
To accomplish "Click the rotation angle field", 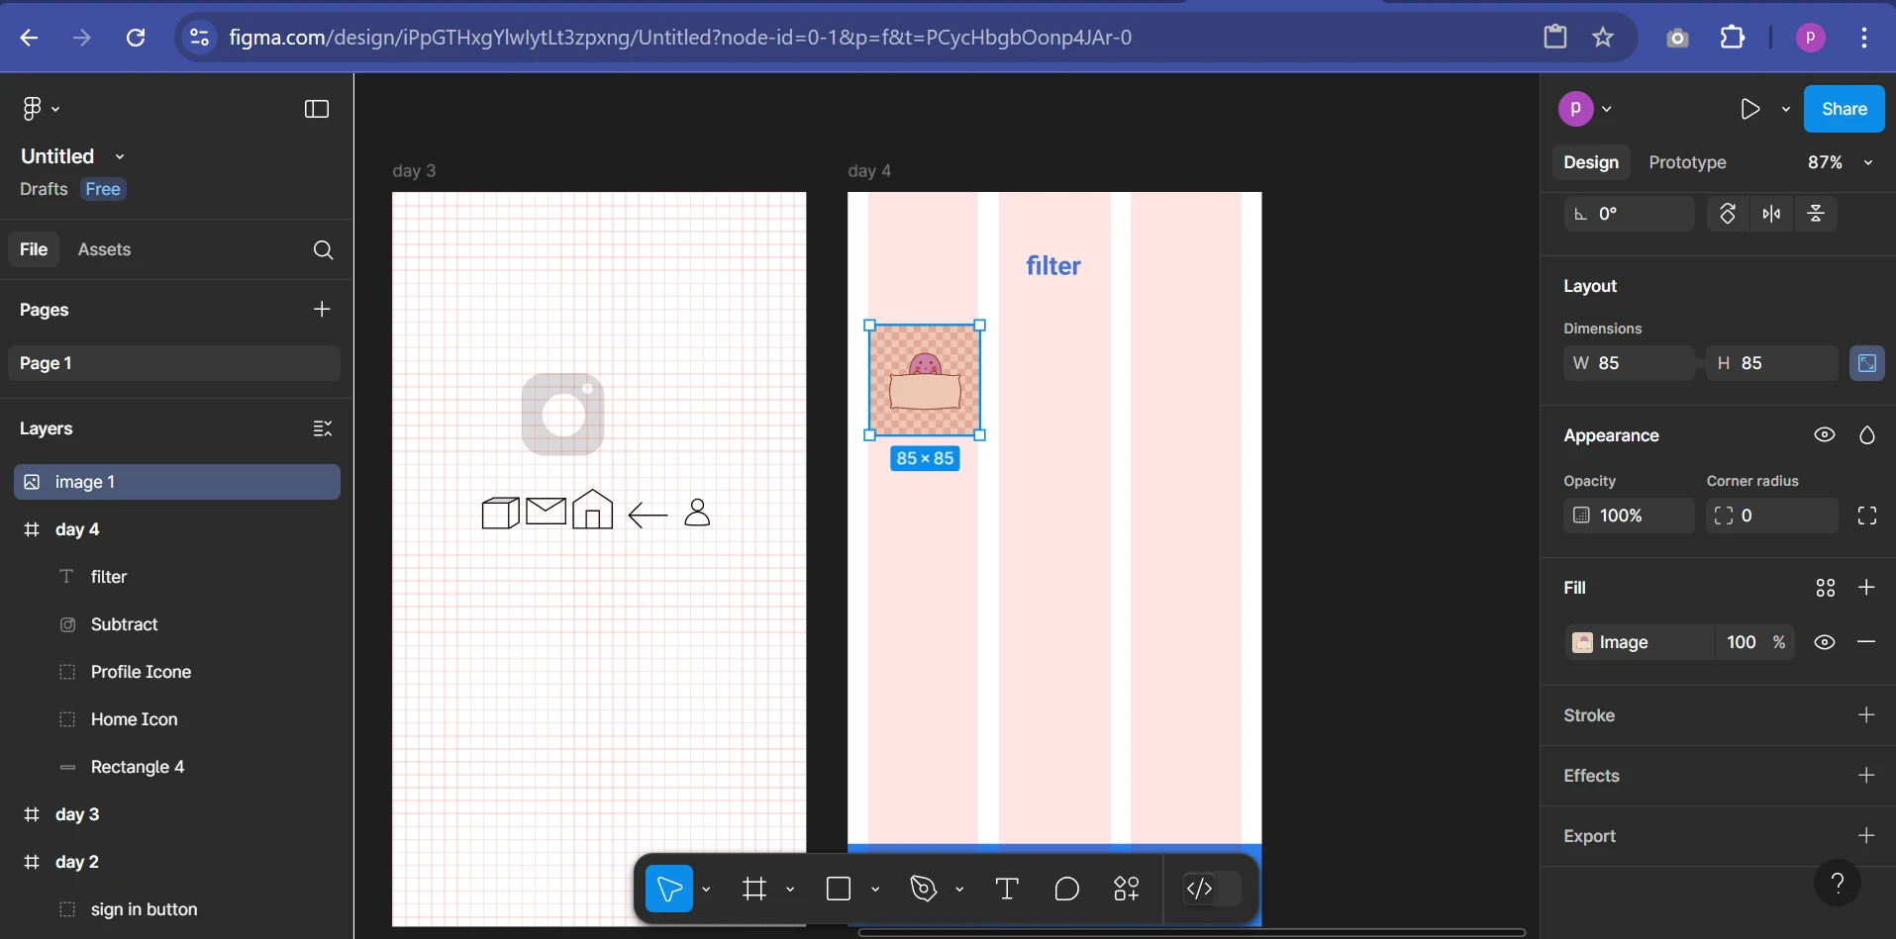I will [x=1630, y=214].
